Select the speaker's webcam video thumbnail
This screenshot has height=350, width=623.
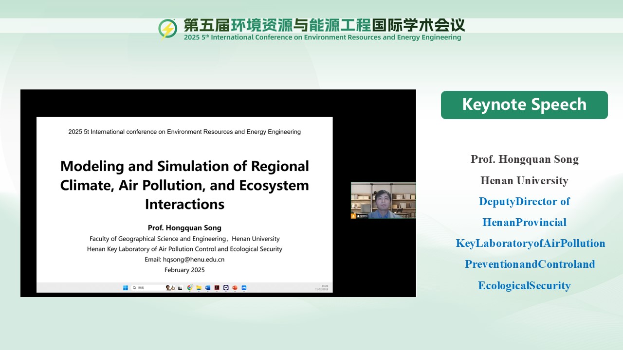tap(383, 200)
